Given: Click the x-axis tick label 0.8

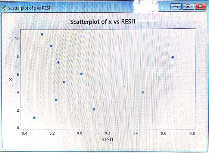Looking at the screenshot, I should (192, 134).
